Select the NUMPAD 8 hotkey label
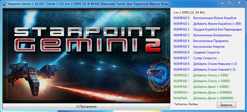This screenshot has height=112, width=247. [181, 64]
